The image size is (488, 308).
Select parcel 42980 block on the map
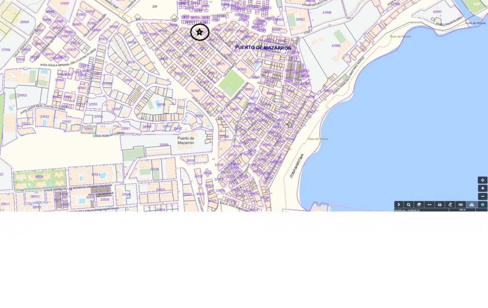[336, 45]
